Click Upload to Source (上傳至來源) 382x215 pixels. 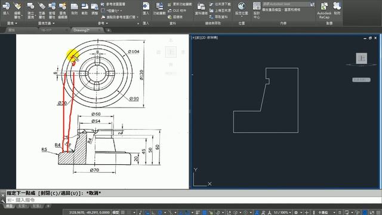(220, 11)
